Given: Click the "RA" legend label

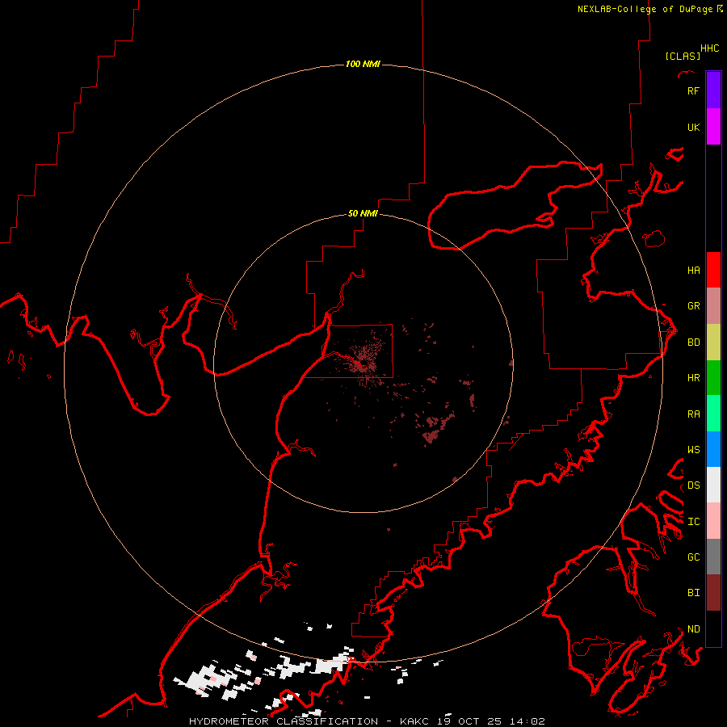Looking at the screenshot, I should [693, 414].
